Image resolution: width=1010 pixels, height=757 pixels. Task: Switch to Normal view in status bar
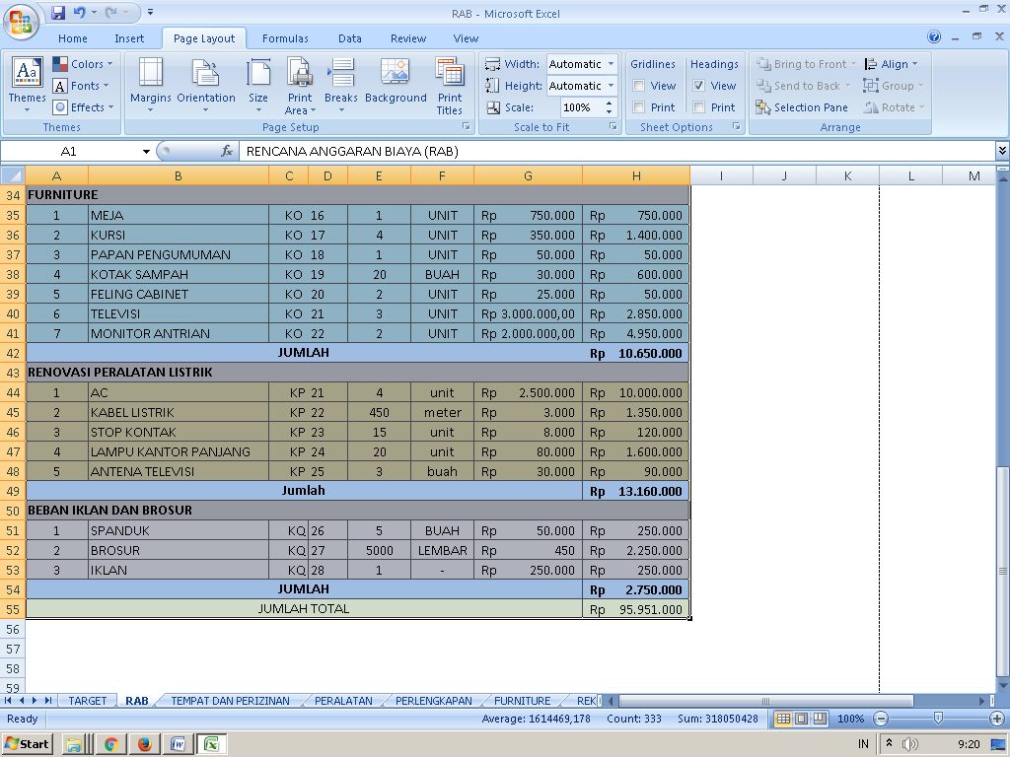pos(783,719)
